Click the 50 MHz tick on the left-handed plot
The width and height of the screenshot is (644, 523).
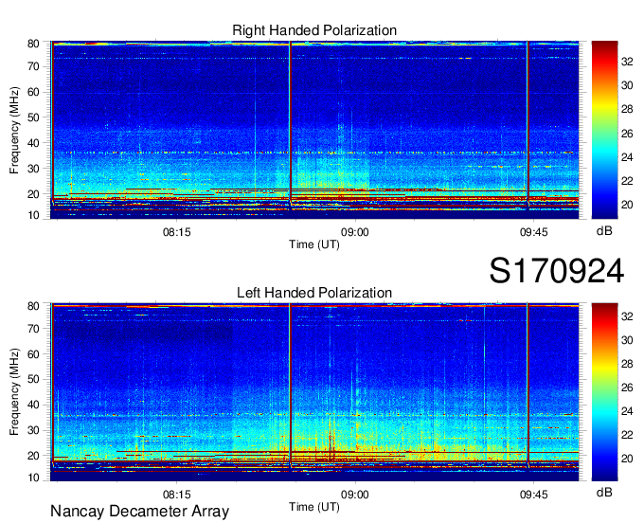[x=33, y=379]
